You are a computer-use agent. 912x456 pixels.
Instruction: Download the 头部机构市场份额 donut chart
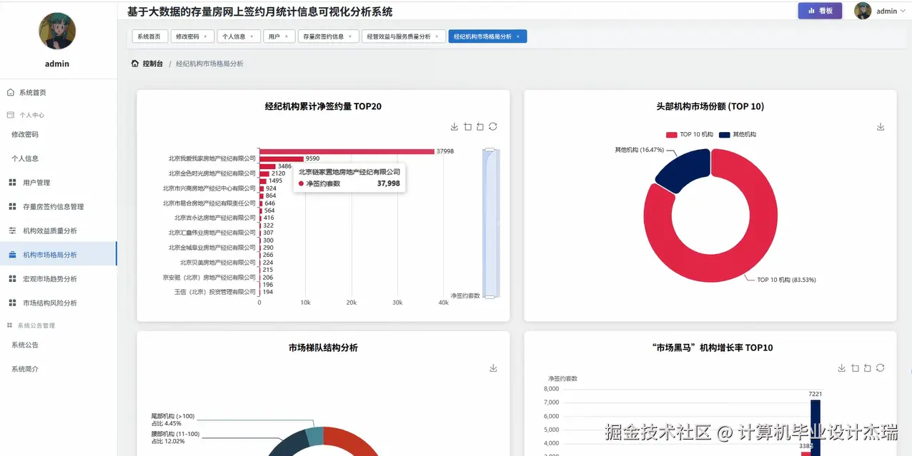click(x=880, y=126)
